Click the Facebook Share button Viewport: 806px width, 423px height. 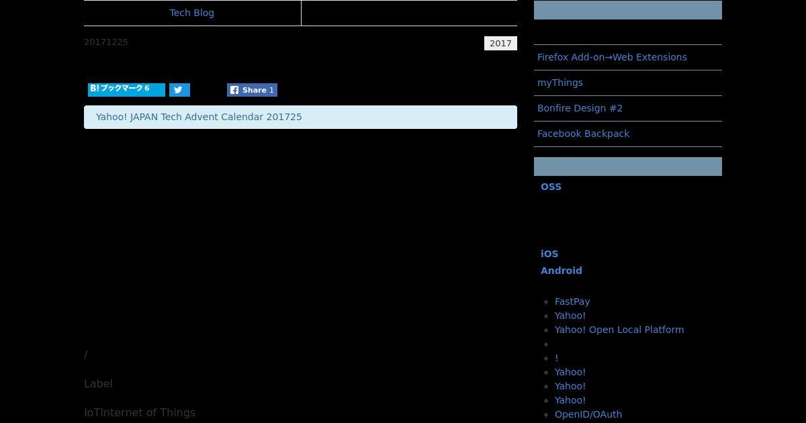(x=252, y=90)
